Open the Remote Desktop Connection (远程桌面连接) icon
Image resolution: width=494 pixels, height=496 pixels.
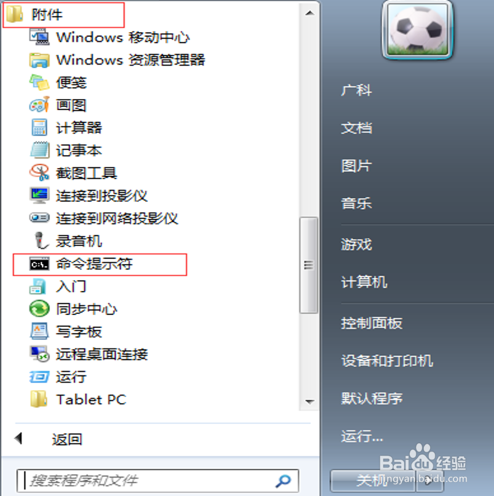[x=39, y=354]
